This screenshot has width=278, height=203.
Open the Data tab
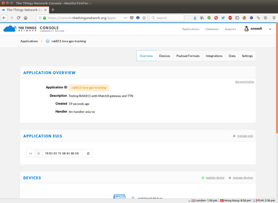click(x=232, y=56)
